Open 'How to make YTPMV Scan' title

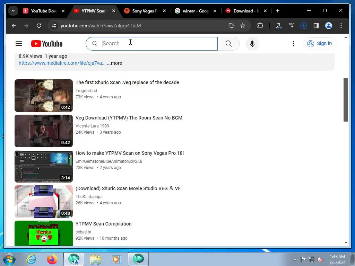(130, 153)
